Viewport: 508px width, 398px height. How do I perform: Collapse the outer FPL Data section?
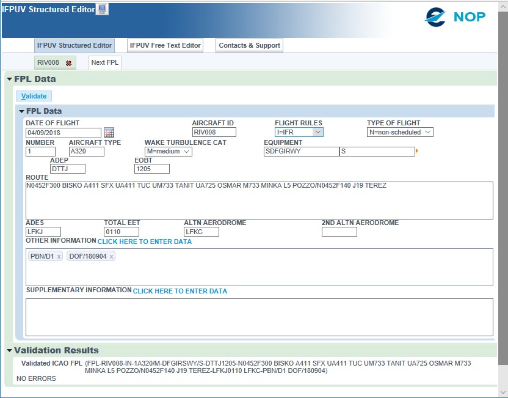tap(9, 79)
